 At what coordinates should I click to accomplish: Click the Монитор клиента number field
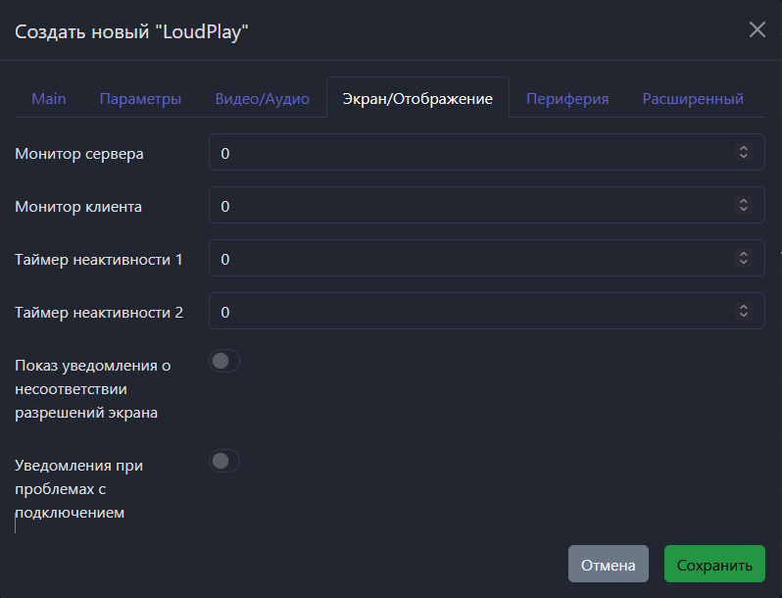pyautogui.click(x=470, y=206)
